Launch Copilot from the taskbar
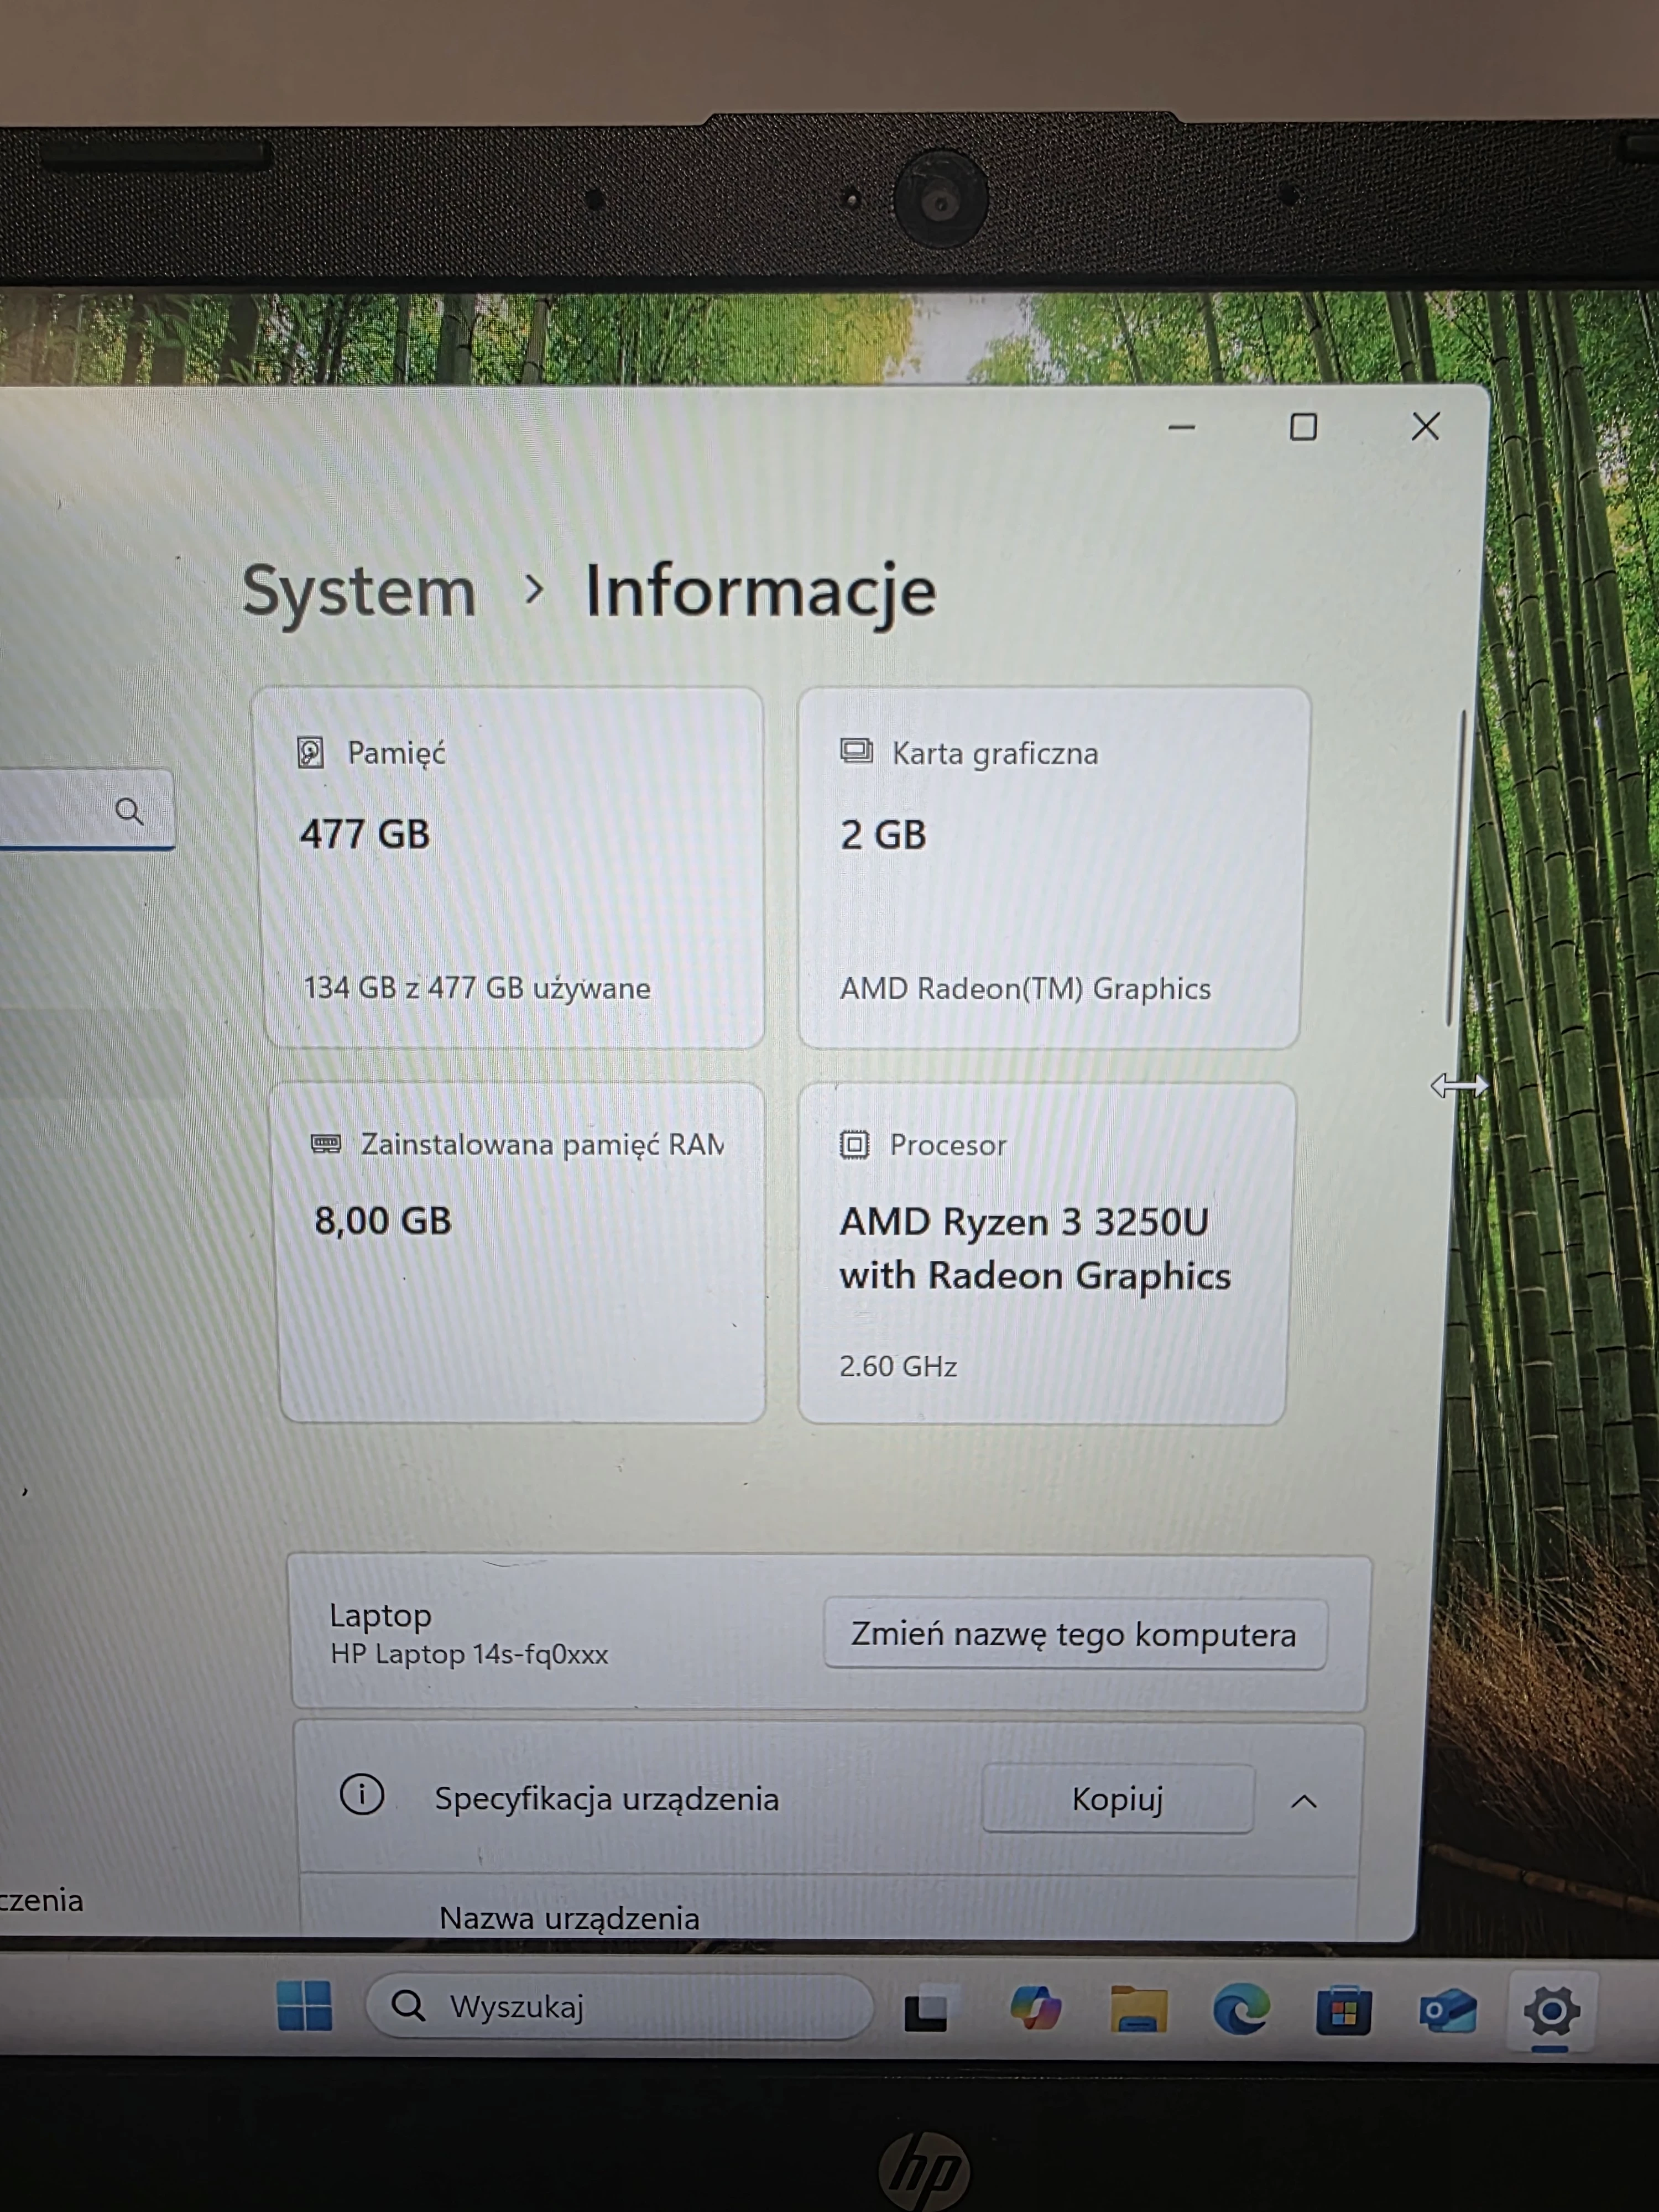This screenshot has height=2212, width=1659. pyautogui.click(x=1035, y=2008)
